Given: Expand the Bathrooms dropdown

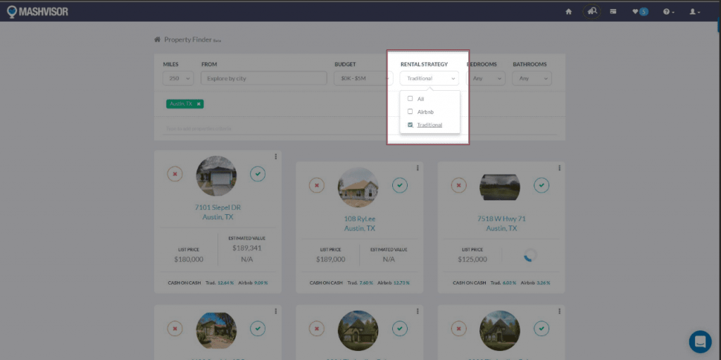Looking at the screenshot, I should (532, 78).
